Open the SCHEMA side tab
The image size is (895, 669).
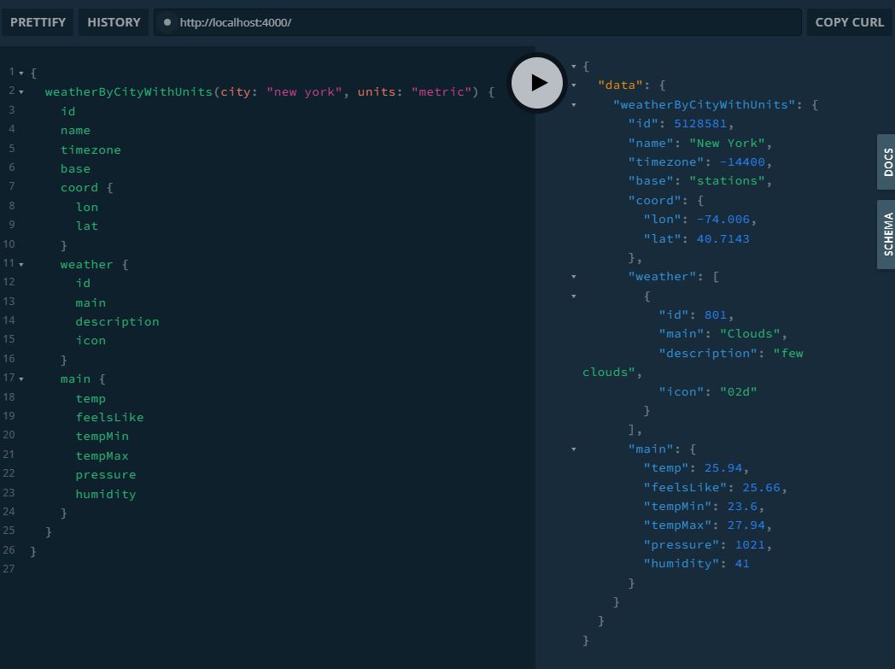[886, 234]
